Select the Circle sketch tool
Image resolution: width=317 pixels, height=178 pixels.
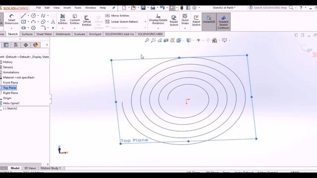[x=33, y=15]
